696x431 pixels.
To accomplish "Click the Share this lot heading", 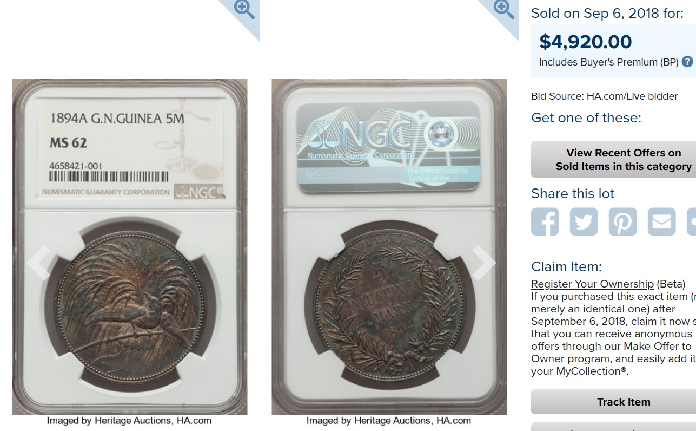I will [x=573, y=193].
